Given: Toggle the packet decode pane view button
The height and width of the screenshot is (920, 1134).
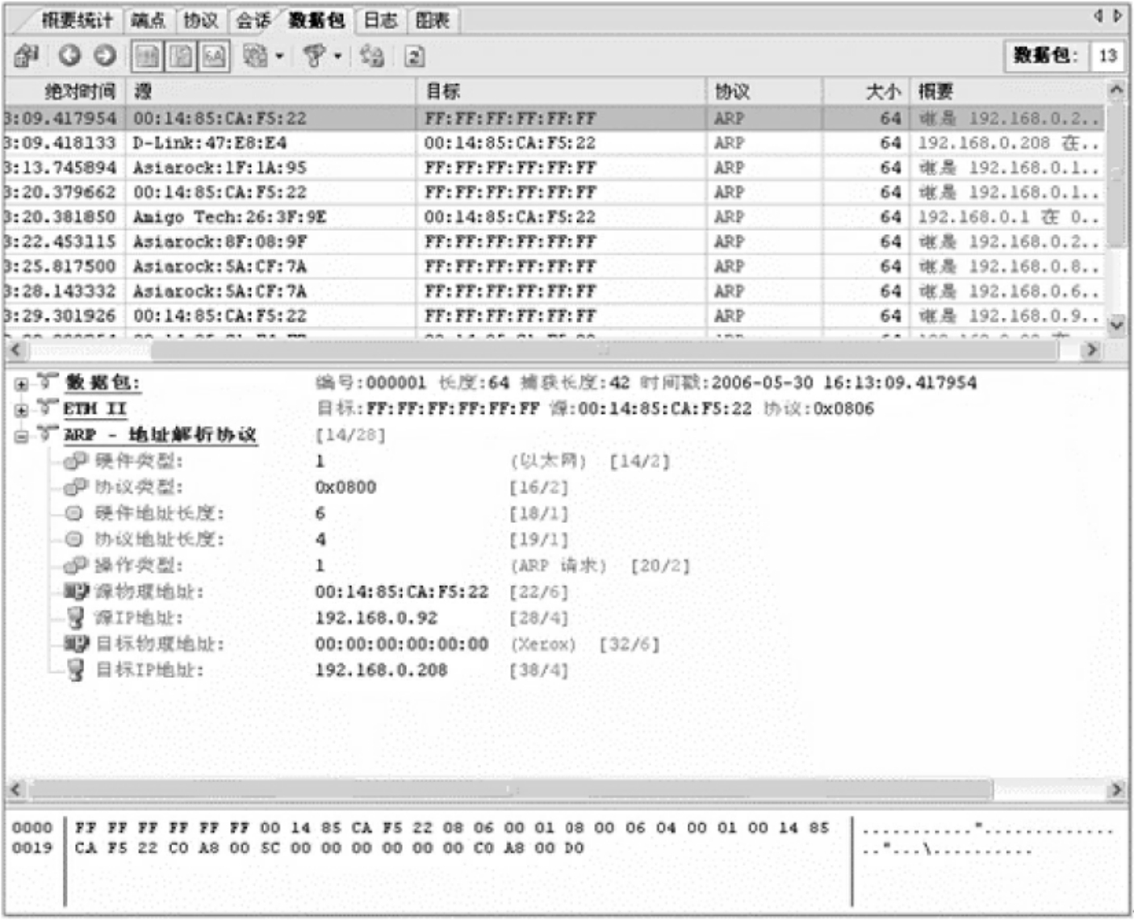Looking at the screenshot, I should tap(180, 56).
